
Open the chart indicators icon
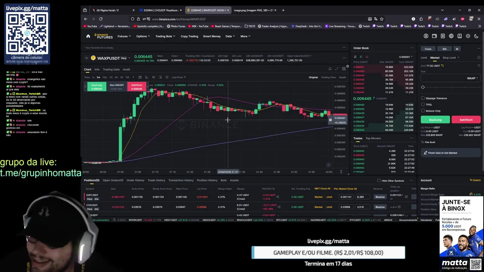tap(147, 77)
